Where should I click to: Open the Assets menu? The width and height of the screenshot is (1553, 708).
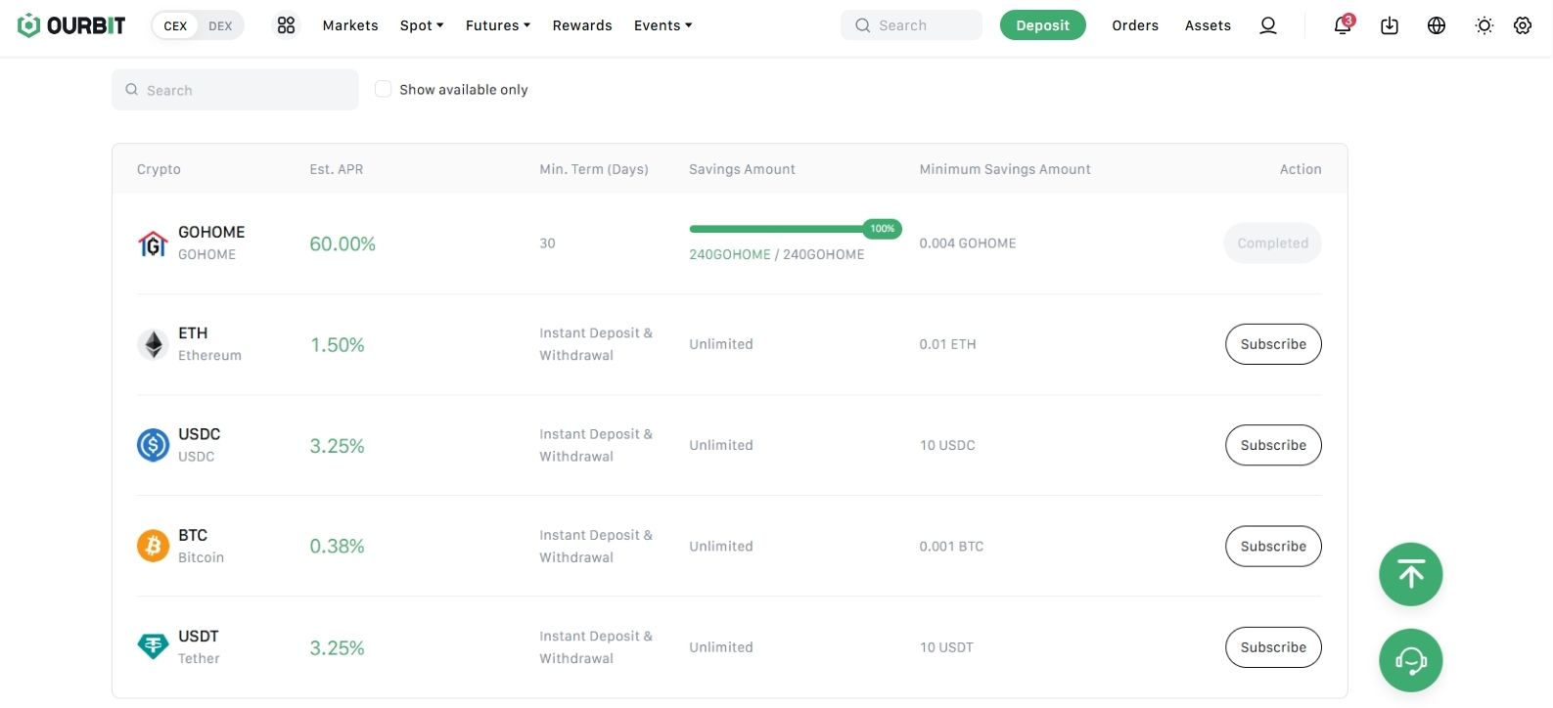click(x=1208, y=25)
